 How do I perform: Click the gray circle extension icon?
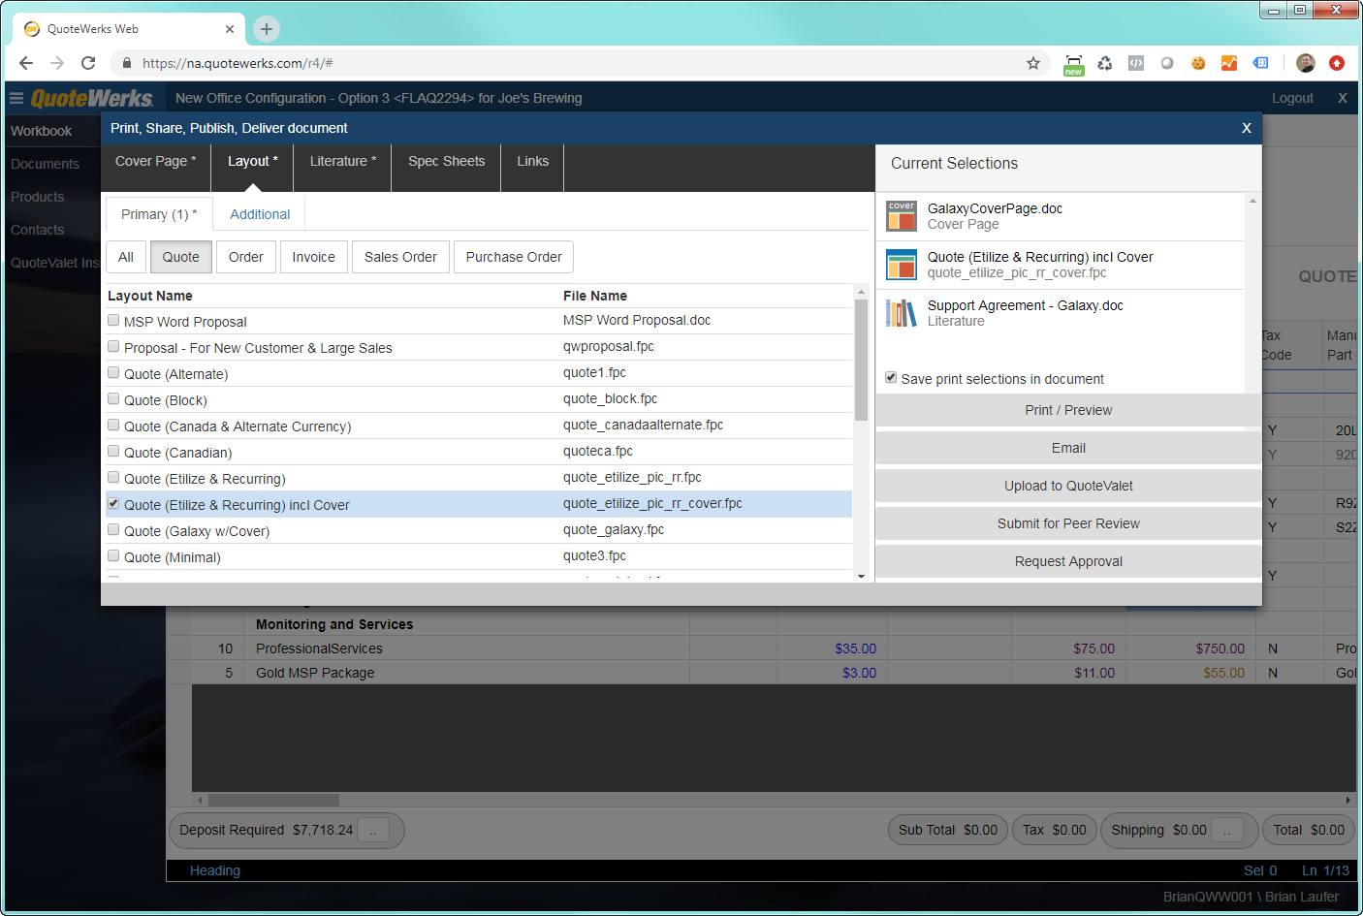click(x=1167, y=63)
